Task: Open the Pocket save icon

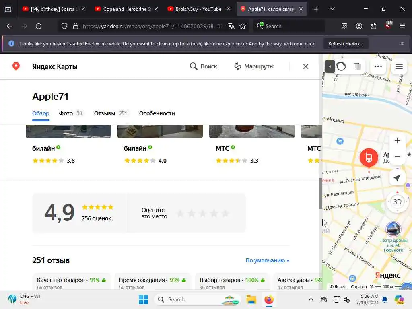Action: (x=344, y=26)
